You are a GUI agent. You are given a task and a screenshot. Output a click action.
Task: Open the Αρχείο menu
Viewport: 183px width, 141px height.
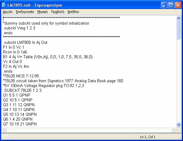point(8,12)
